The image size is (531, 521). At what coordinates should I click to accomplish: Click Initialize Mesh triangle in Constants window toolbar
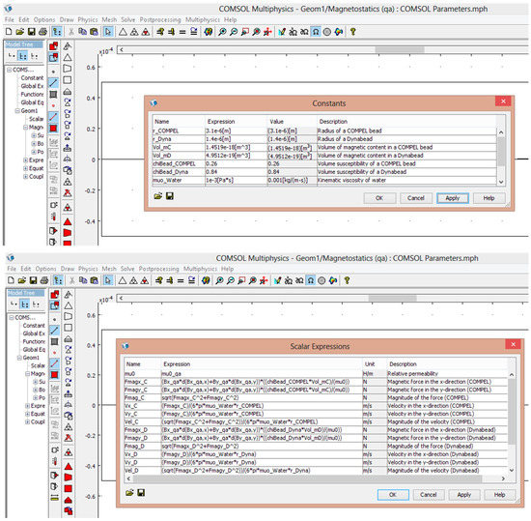(123, 32)
